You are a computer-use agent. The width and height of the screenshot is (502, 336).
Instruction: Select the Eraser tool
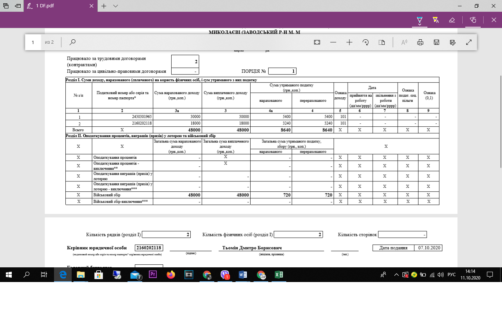(x=452, y=20)
